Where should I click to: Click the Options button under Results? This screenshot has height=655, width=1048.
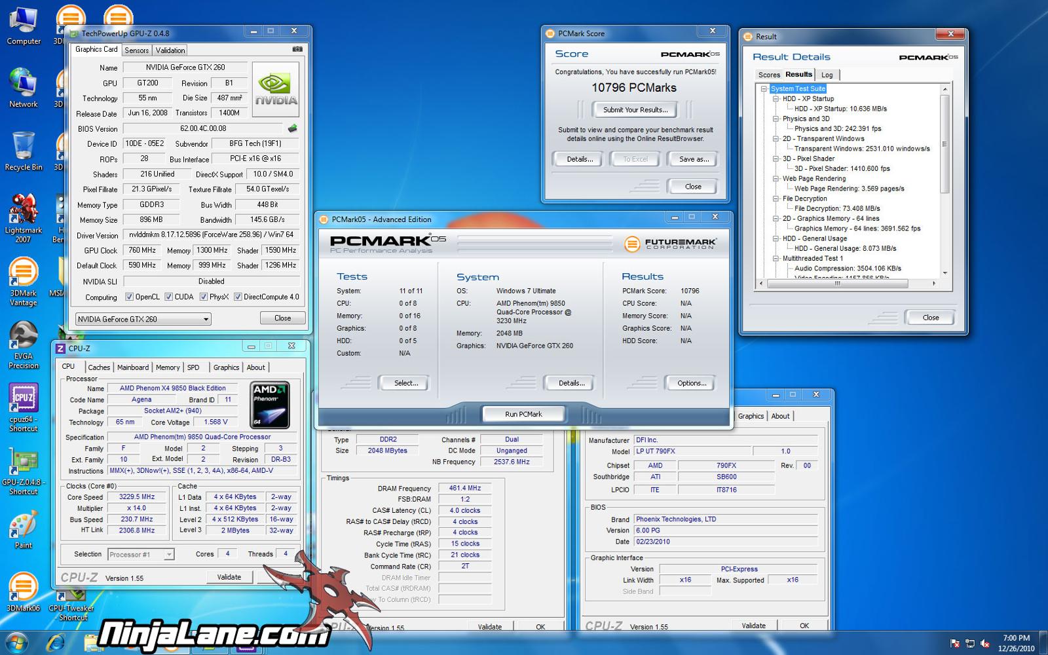(x=692, y=383)
